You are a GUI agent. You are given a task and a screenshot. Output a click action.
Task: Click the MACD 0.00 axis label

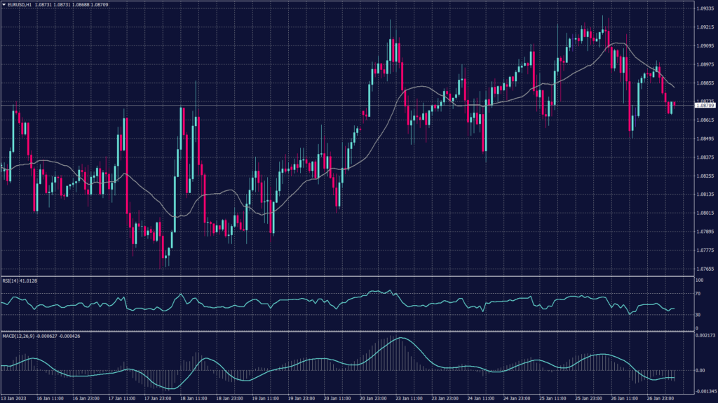pyautogui.click(x=700, y=370)
